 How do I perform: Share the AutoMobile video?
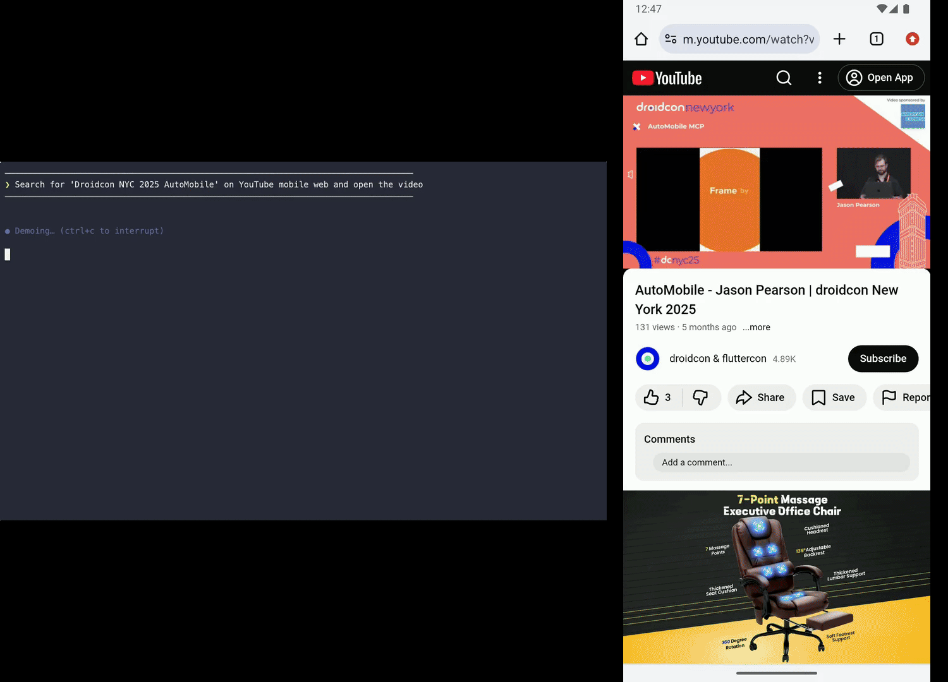pos(761,397)
